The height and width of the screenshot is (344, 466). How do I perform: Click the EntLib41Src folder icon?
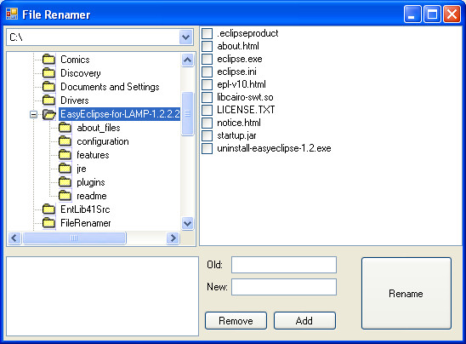48,209
